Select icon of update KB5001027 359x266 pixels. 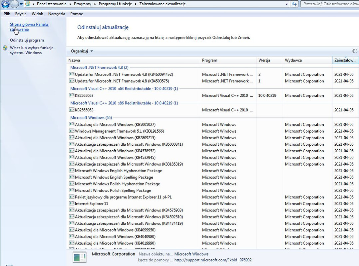(72, 124)
